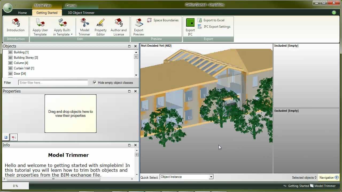Select Building [1] in Objects list
Image resolution: width=342 pixels, height=192 pixels.
point(21,52)
